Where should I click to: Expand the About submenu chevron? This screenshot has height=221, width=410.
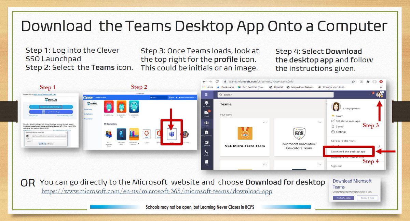pos(379,146)
